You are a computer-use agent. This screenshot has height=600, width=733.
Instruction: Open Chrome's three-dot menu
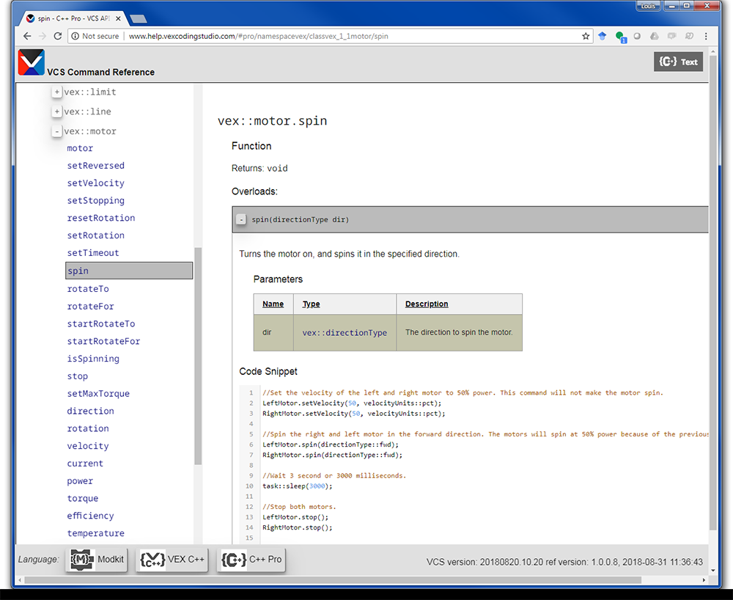click(706, 34)
